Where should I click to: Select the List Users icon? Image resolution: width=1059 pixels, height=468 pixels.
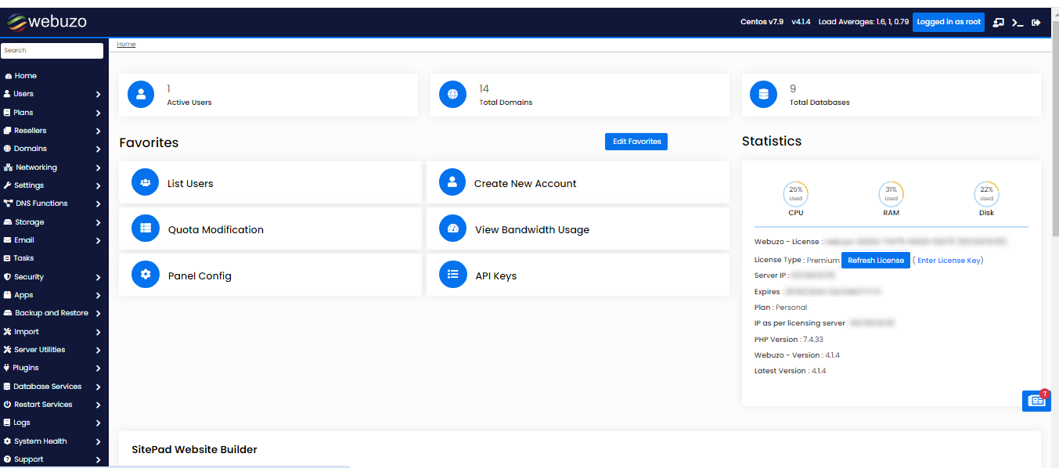pos(144,182)
